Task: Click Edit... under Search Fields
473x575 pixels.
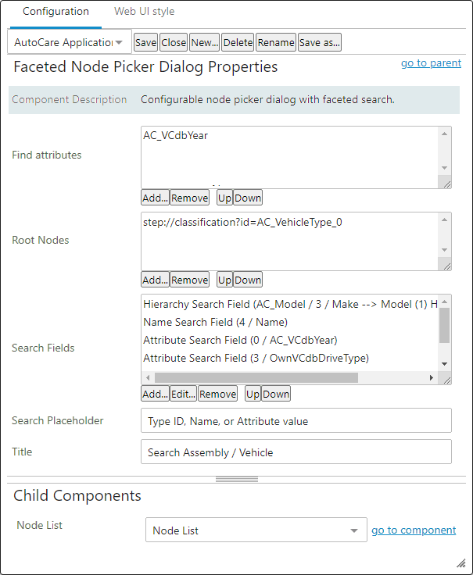Action: (183, 394)
